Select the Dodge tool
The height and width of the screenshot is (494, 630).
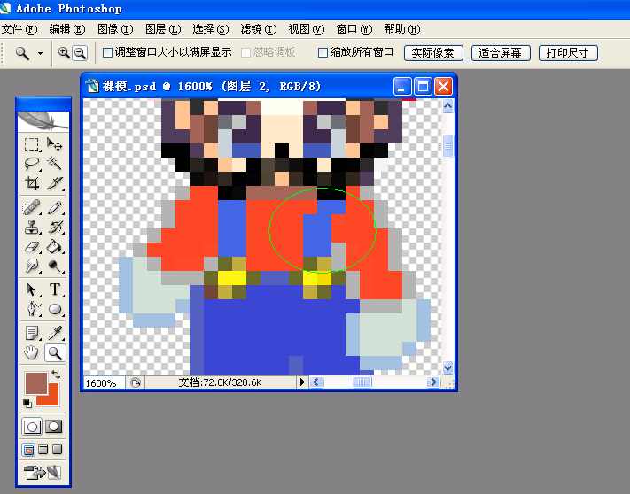(55, 266)
